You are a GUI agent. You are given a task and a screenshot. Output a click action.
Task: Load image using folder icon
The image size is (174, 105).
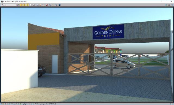coord(41,5)
